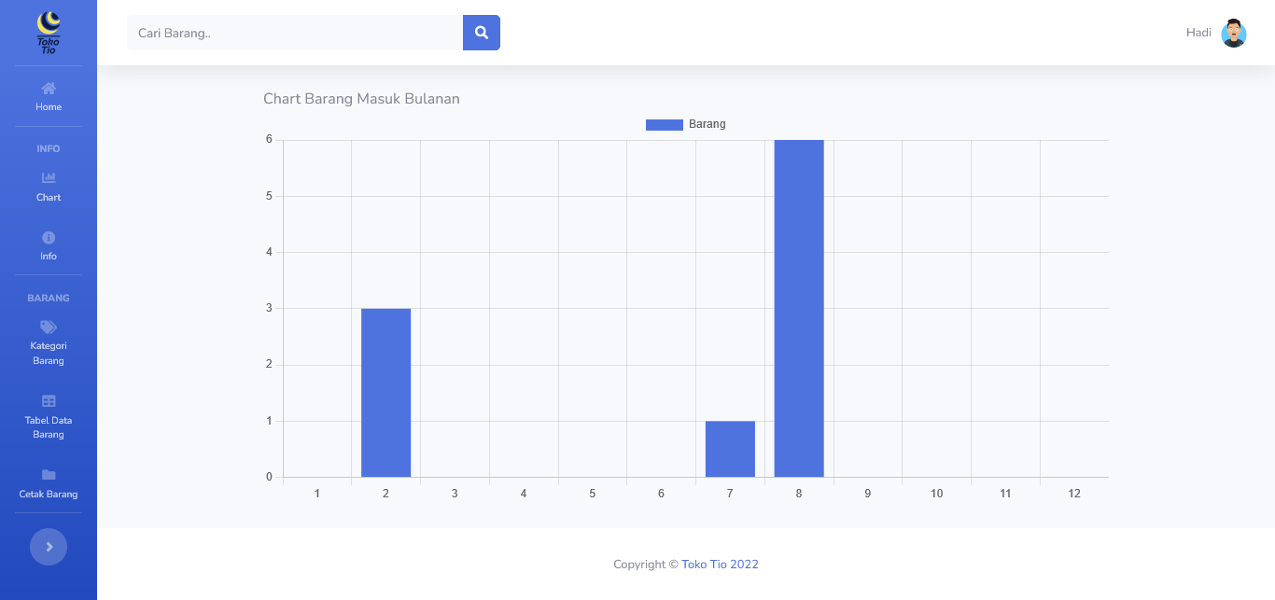This screenshot has height=600, width=1275.
Task: Select the Chart bar-graph icon
Action: [49, 178]
